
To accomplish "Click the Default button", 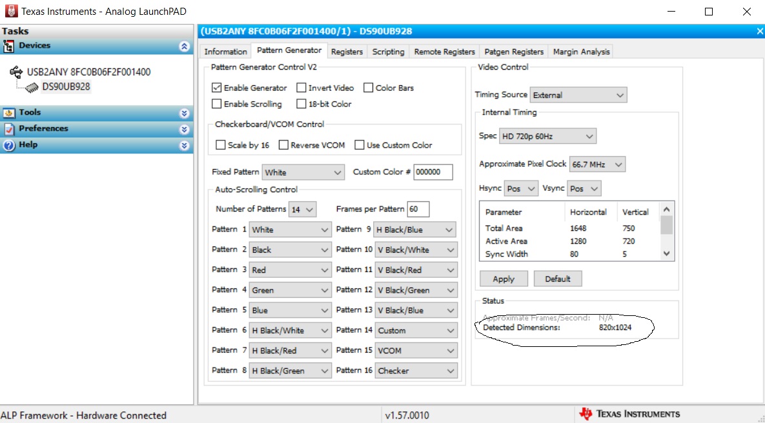I will [557, 279].
